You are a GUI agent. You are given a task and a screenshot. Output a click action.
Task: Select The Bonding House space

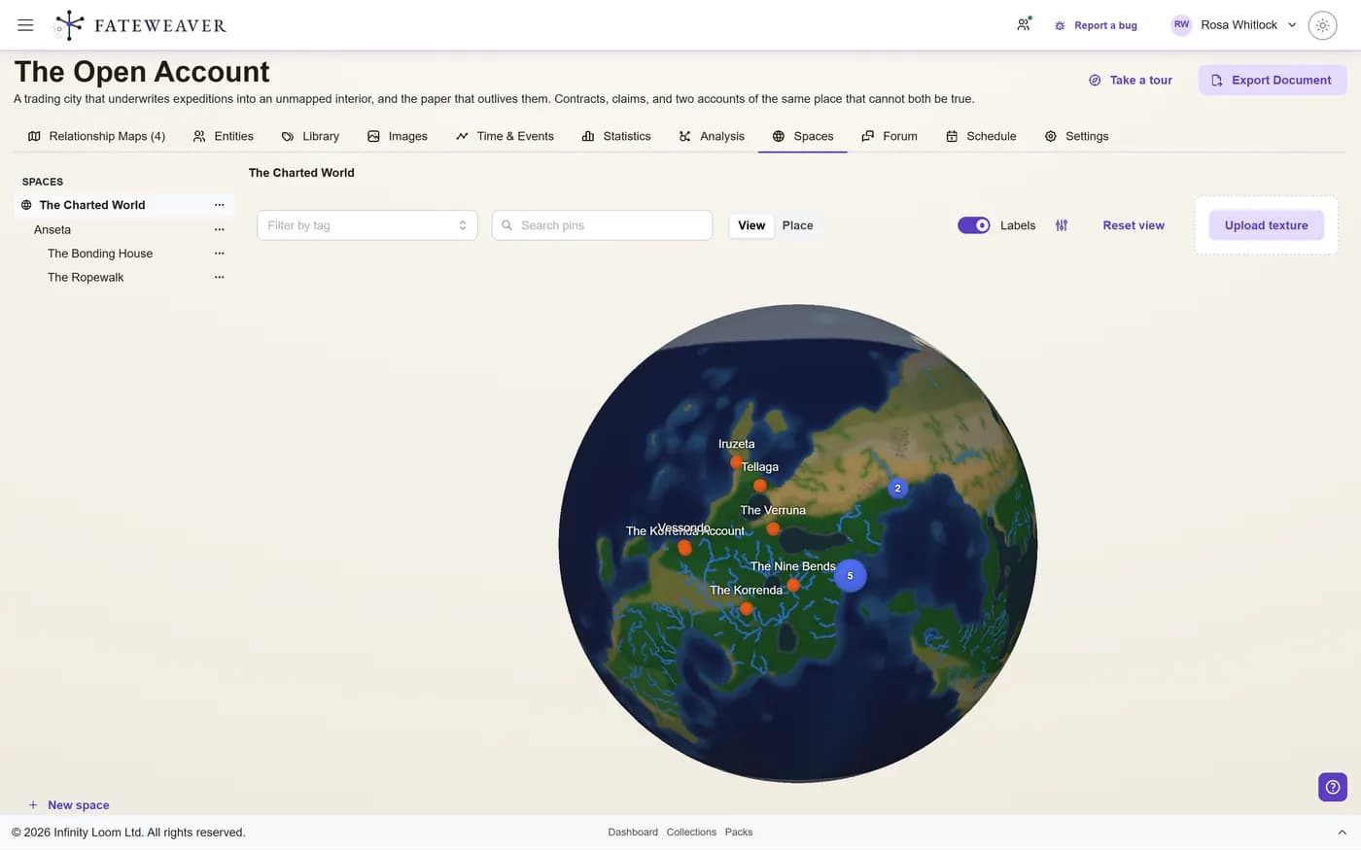click(x=100, y=253)
